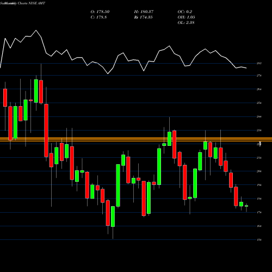This screenshot has height=272, width=272.
Task: Click the last small green candlestick
Action: pos(246,206)
